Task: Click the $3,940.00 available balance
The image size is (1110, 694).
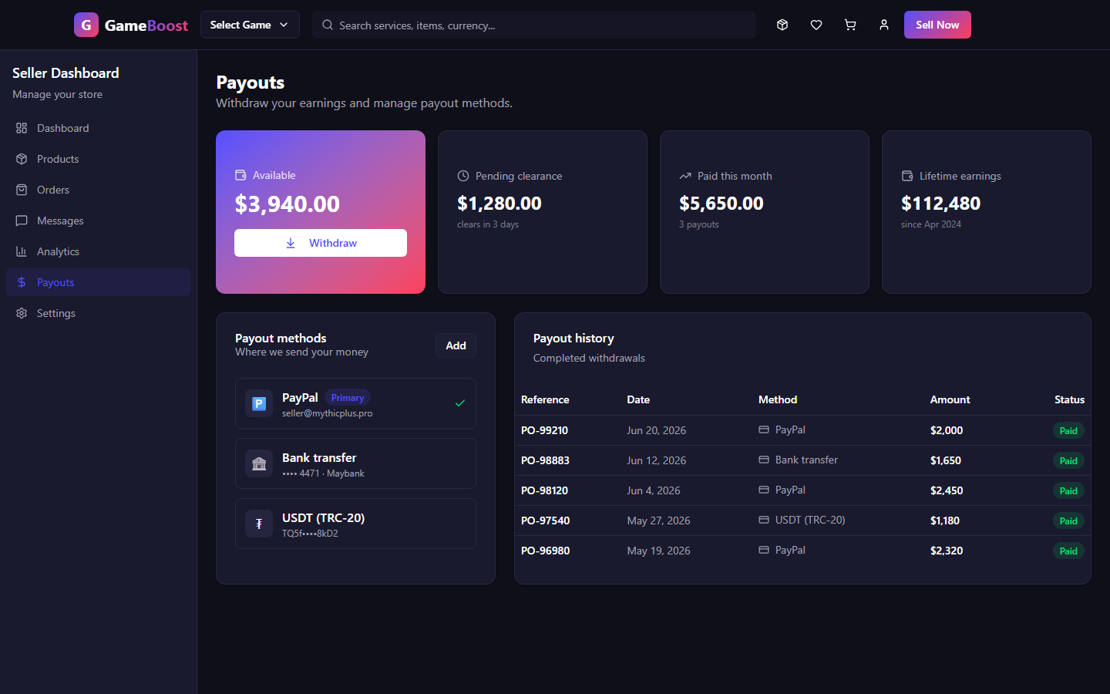Action: click(287, 204)
